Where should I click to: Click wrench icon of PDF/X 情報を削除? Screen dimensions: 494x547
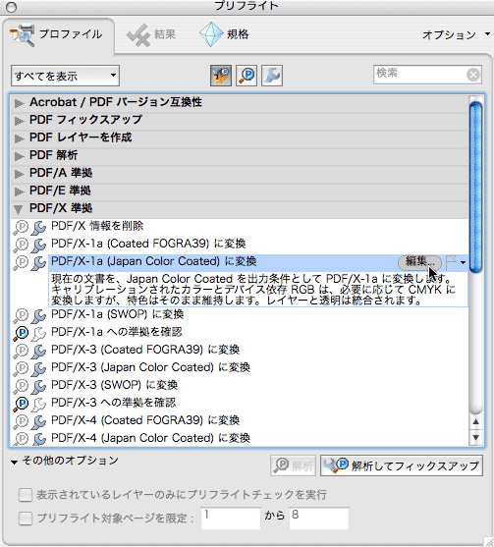(38, 228)
